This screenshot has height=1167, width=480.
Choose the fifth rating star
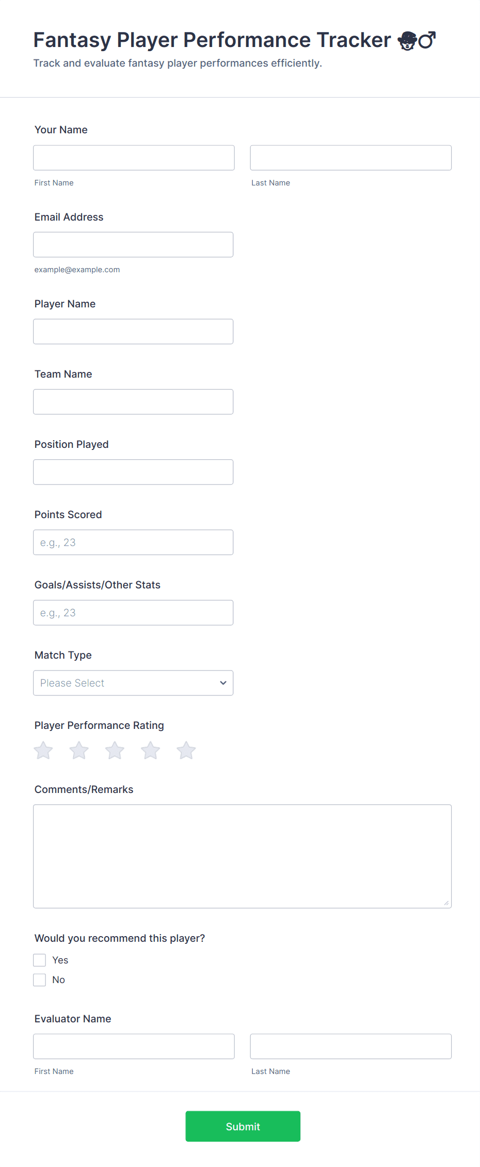186,751
